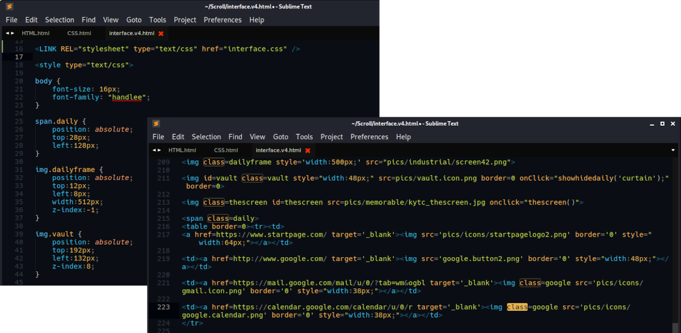Place the cursor on the misspelled "handlee" font name

128,97
